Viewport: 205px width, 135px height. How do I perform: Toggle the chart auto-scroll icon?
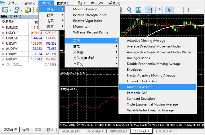point(149,10)
